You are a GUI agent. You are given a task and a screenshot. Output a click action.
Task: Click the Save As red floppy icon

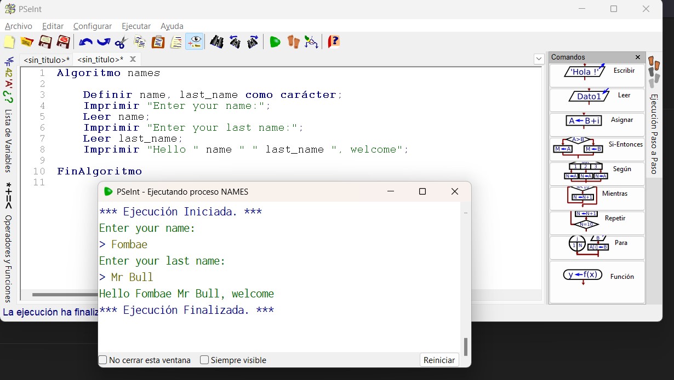(x=63, y=42)
